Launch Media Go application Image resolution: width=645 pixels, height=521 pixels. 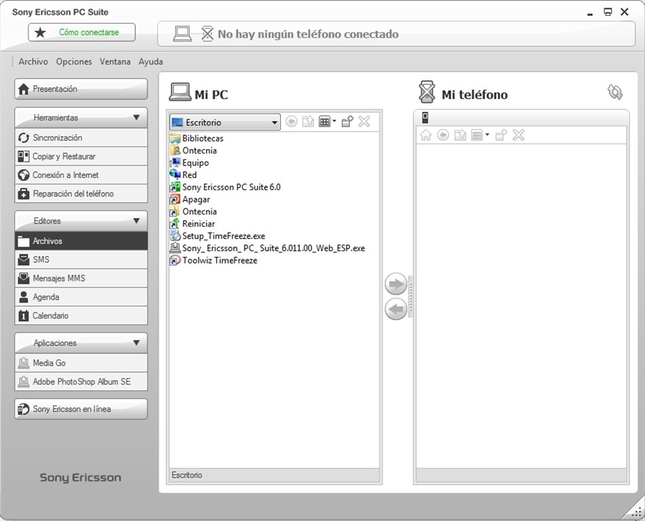(81, 363)
